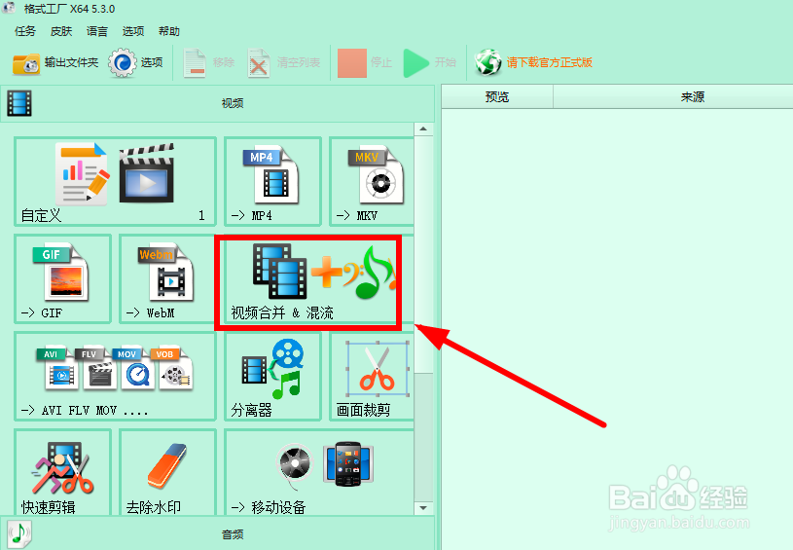The image size is (793, 550).
Task: Click the 选项 gear icon in toolbar
Action: click(123, 62)
